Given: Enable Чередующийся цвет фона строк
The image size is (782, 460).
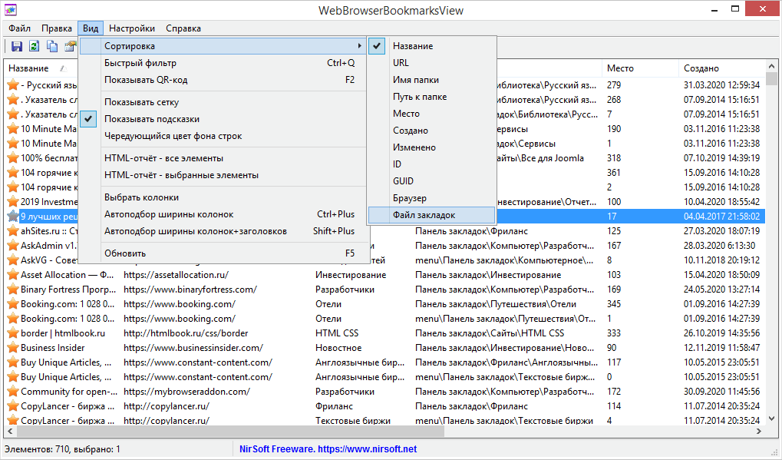Looking at the screenshot, I should [x=223, y=136].
